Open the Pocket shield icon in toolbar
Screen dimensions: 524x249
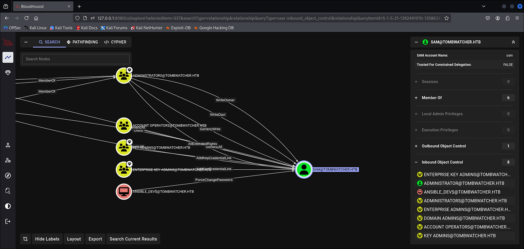click(488, 18)
